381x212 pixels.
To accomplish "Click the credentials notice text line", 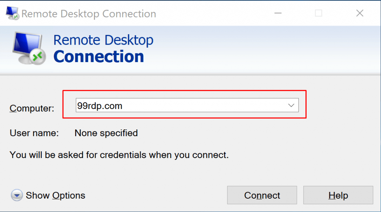I will (119, 154).
